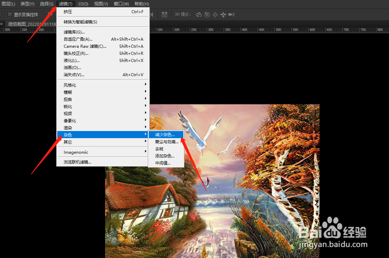Image resolution: width=389 pixels, height=258 pixels.
Task: Select 减少杂色... in submenu
Action: [x=166, y=134]
